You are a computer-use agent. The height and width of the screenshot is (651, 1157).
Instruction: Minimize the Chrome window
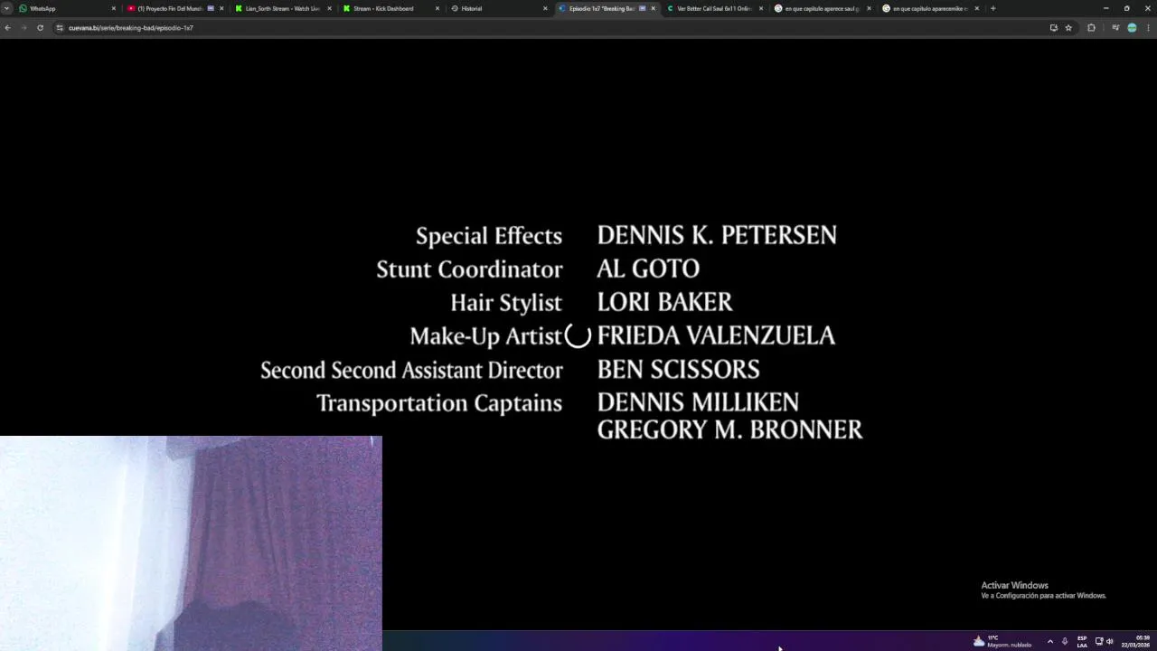(1105, 8)
